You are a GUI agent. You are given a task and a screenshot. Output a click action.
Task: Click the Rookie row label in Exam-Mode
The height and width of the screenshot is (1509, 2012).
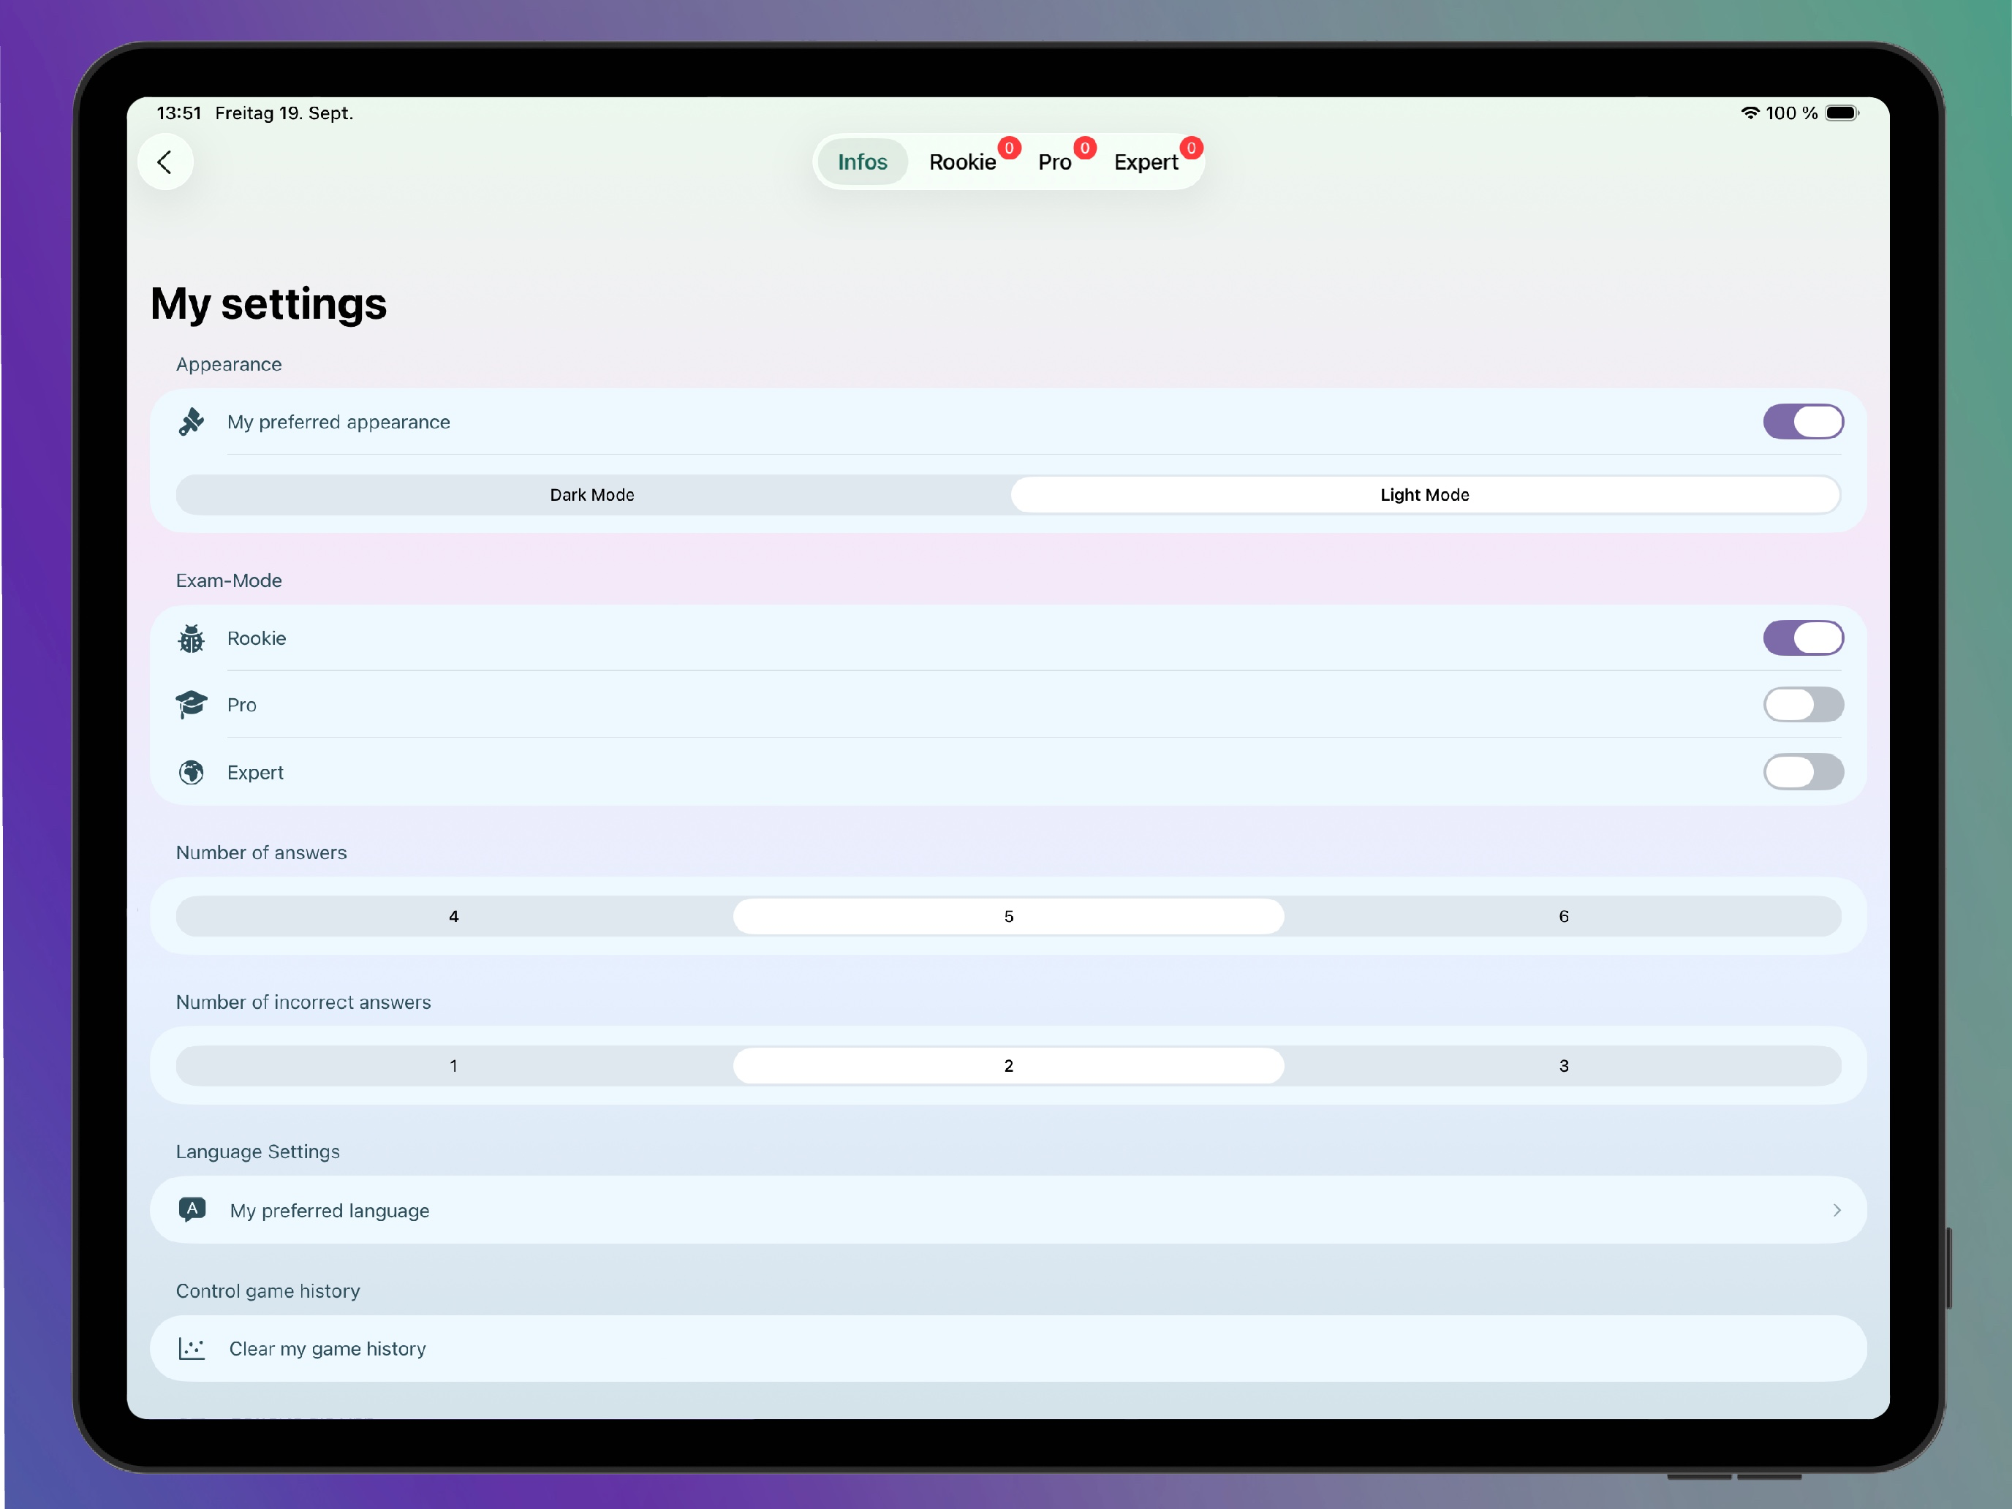(x=257, y=638)
